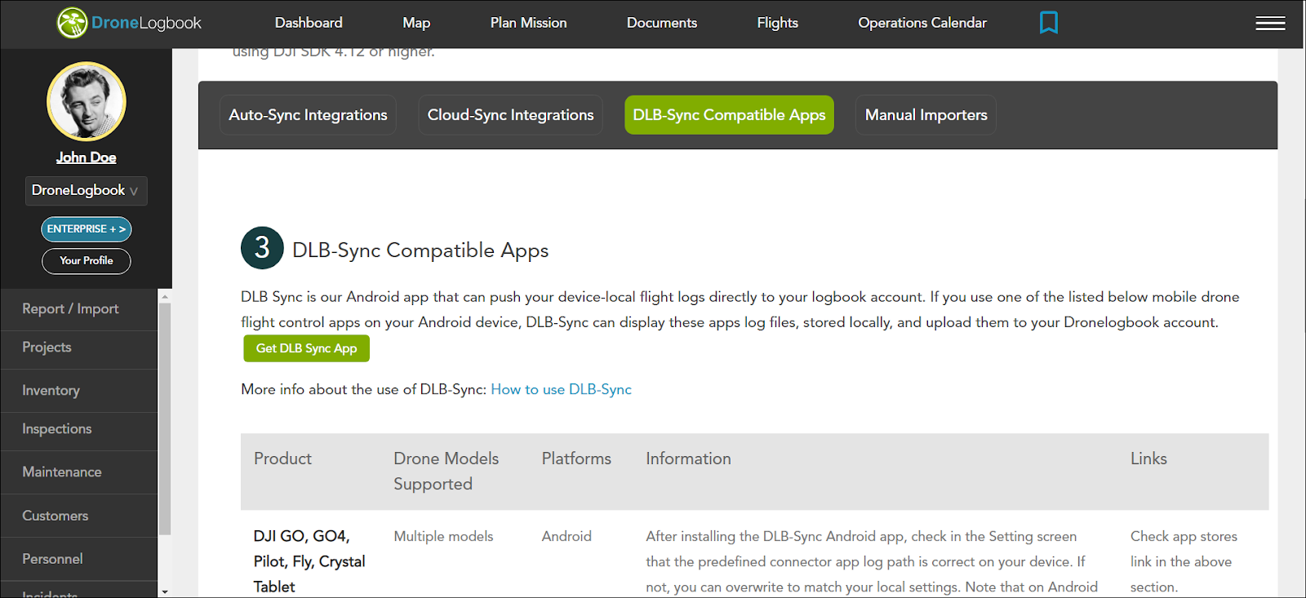Open Customers in the sidebar
Viewport: 1306px width, 598px height.
tap(79, 516)
